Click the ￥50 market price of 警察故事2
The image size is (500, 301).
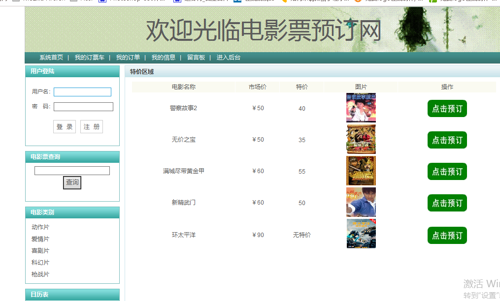[258, 108]
